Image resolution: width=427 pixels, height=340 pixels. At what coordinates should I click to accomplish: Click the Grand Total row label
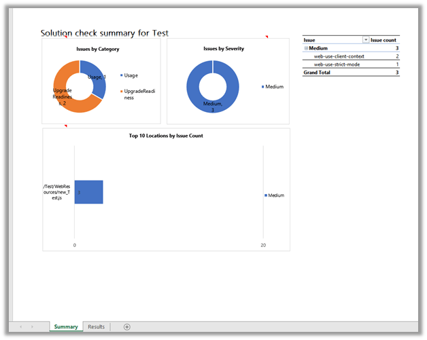coord(317,73)
